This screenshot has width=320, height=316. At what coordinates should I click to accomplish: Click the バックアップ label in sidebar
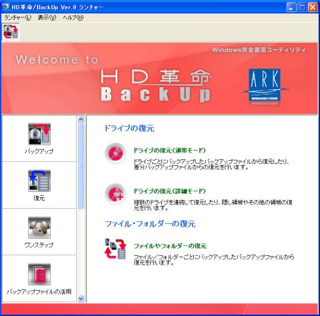pos(39,151)
